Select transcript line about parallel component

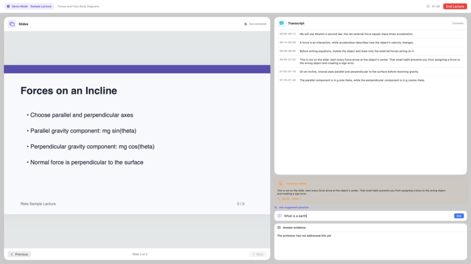(x=362, y=80)
